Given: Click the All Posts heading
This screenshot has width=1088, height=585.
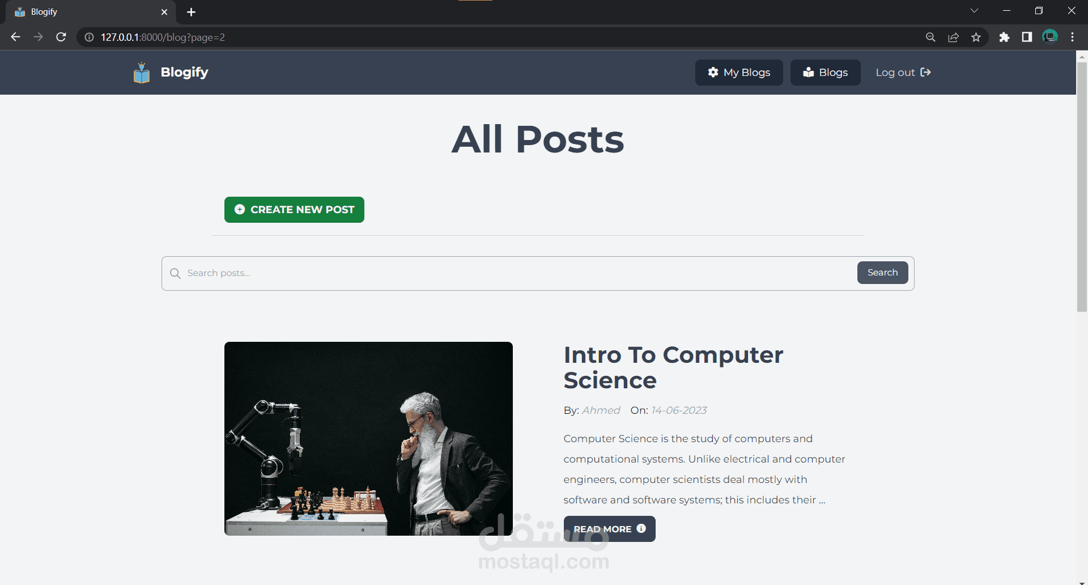Looking at the screenshot, I should [x=538, y=139].
